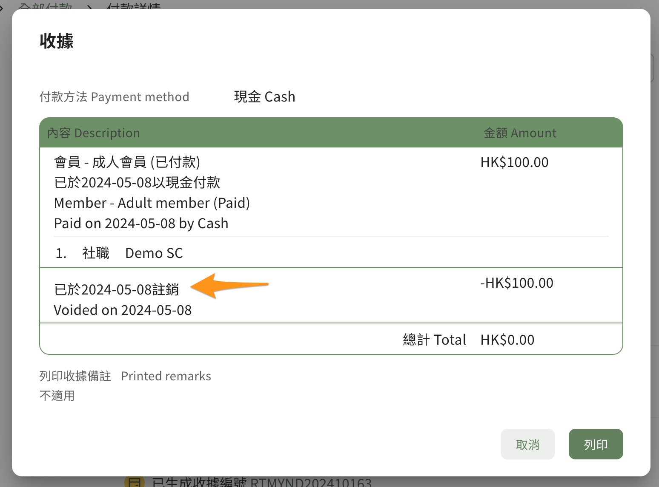Click the Printed remarks label
The width and height of the screenshot is (659, 487).
click(166, 376)
